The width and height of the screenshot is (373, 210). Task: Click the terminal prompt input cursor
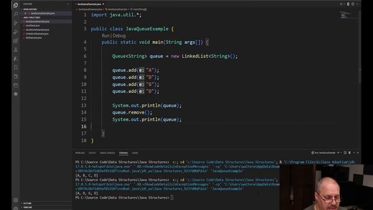pyautogui.click(x=172, y=198)
